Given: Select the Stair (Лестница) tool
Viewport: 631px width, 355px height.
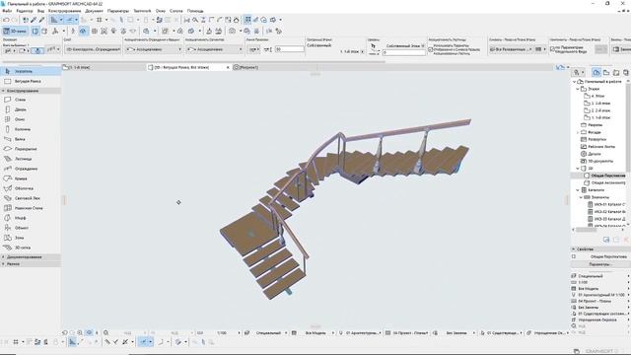Looking at the screenshot, I should click(x=31, y=159).
